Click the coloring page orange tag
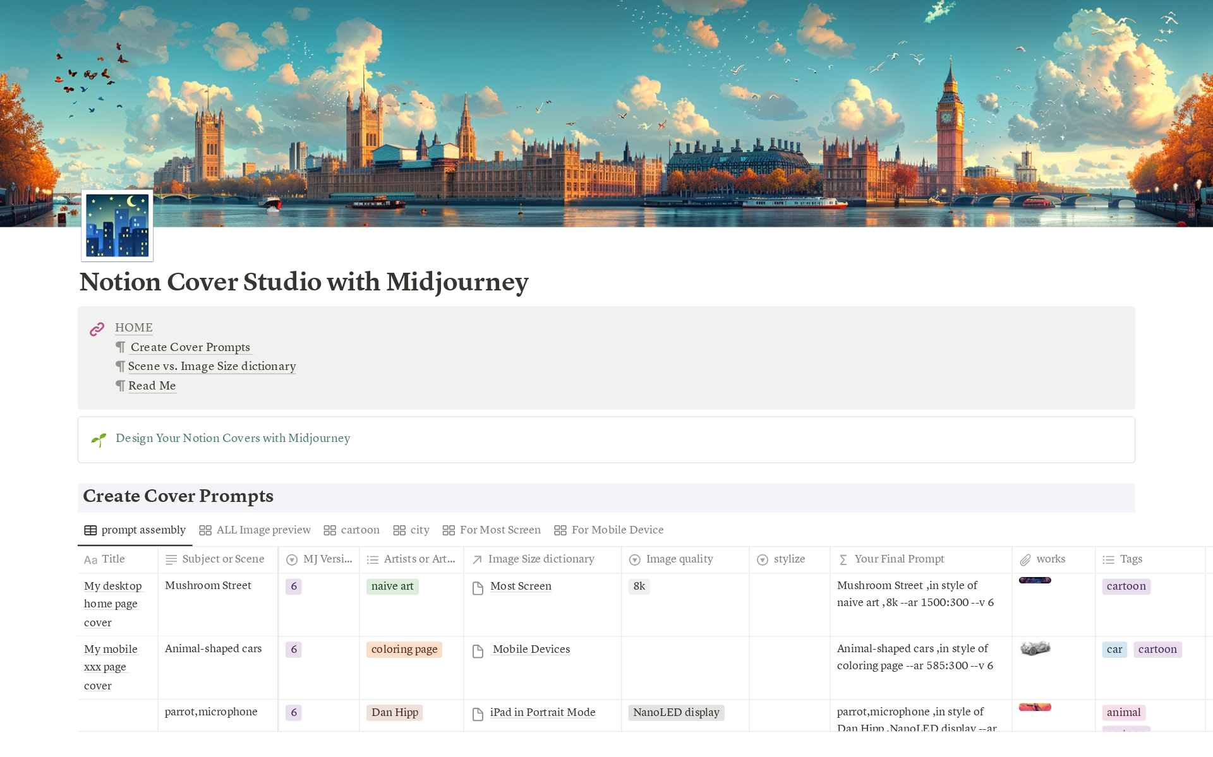Image resolution: width=1213 pixels, height=757 pixels. (404, 650)
